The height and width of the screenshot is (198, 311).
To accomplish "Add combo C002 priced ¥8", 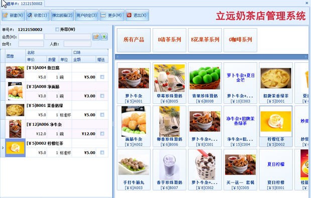I will point(205,169).
